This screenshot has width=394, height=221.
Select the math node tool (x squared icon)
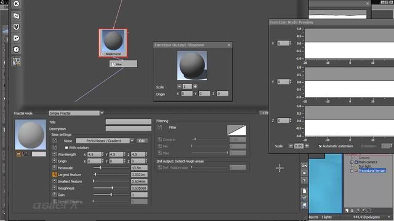[x=17, y=38]
